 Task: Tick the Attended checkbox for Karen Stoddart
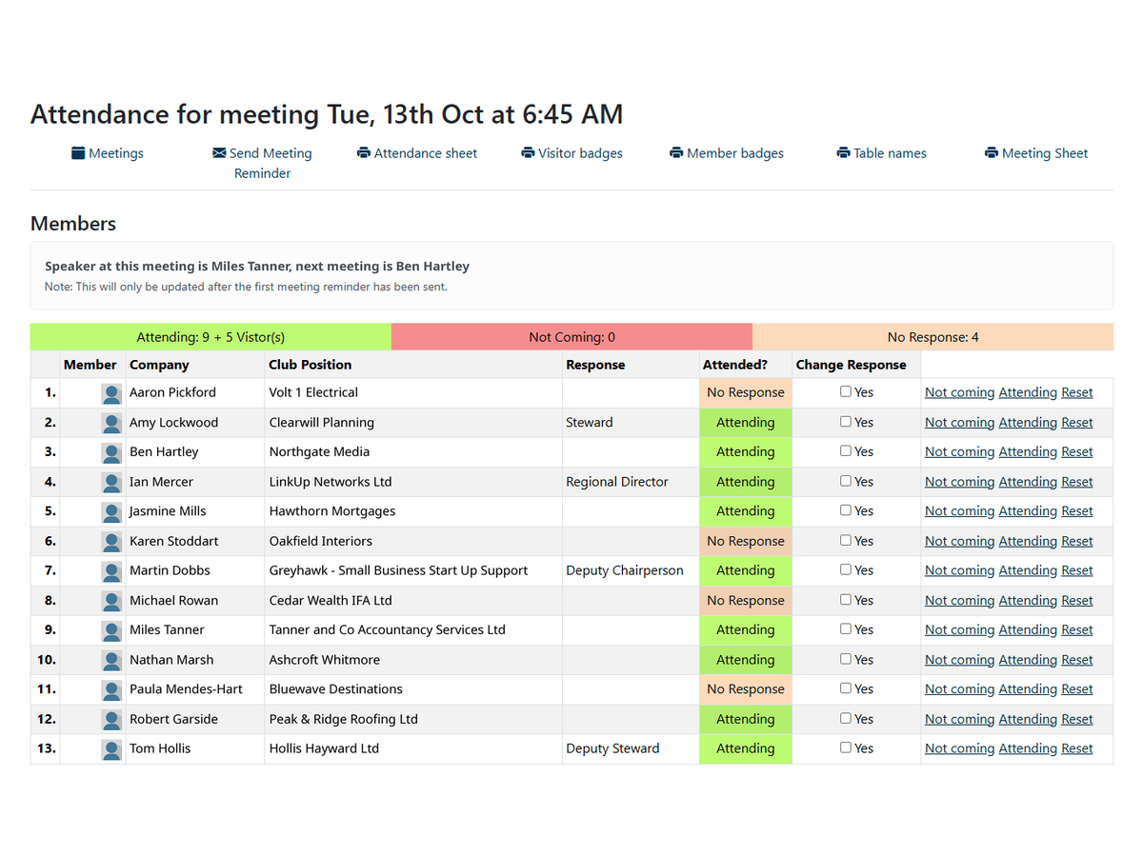(x=846, y=540)
